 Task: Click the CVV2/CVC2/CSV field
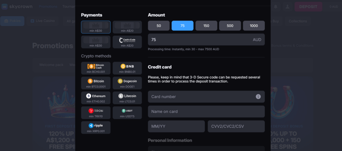(x=236, y=126)
